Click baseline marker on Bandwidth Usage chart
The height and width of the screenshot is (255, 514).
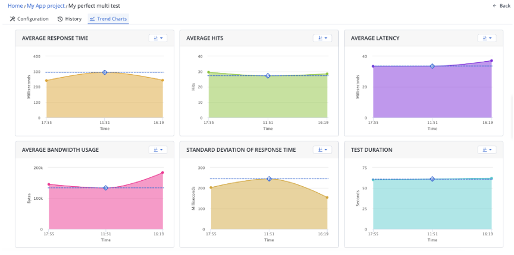pos(105,188)
